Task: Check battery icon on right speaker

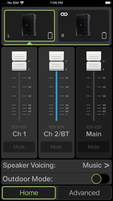Action: coord(104,35)
